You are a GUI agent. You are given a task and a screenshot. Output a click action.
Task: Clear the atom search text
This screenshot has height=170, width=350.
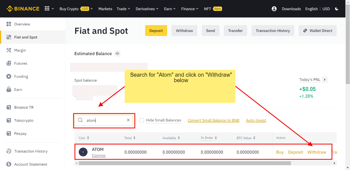click(128, 120)
